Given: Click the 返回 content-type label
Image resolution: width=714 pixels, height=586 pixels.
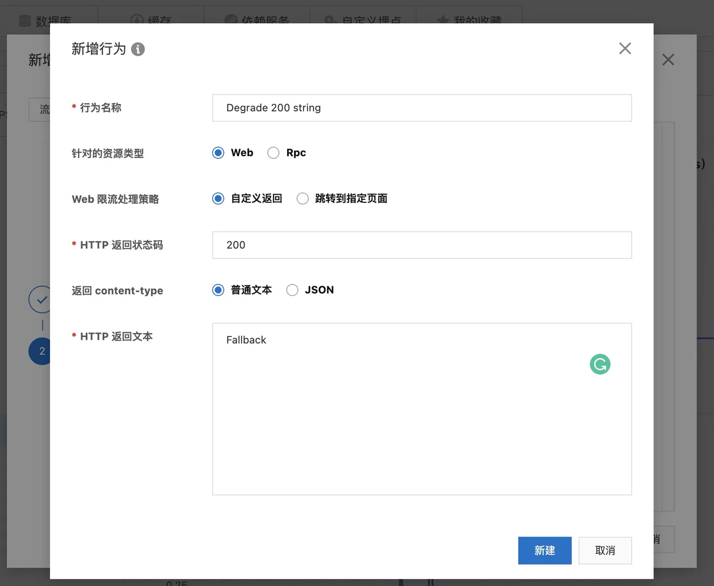Looking at the screenshot, I should 117,290.
